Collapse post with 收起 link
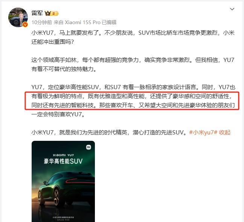 click(x=224, y=133)
